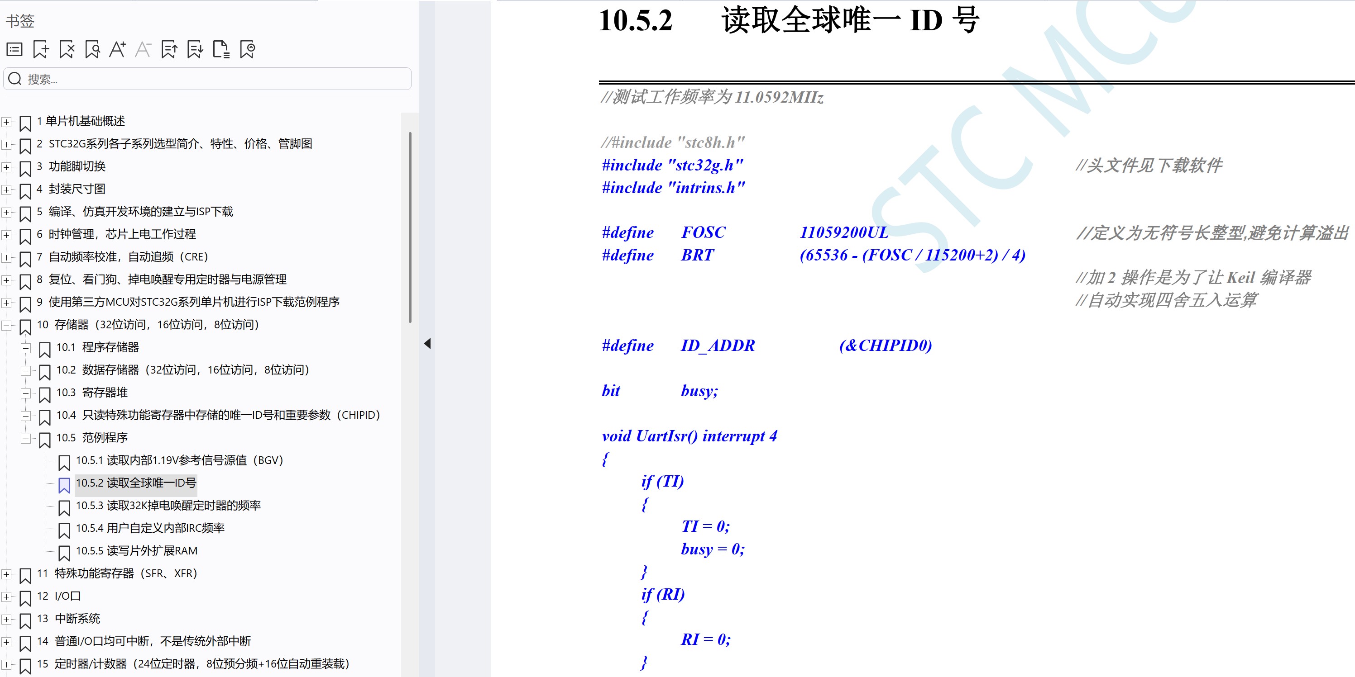Expand chapter 3 功能脚切换

pyautogui.click(x=6, y=167)
